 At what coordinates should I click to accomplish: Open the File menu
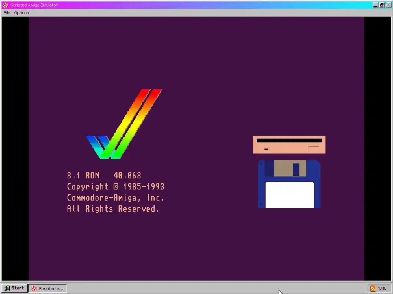7,13
